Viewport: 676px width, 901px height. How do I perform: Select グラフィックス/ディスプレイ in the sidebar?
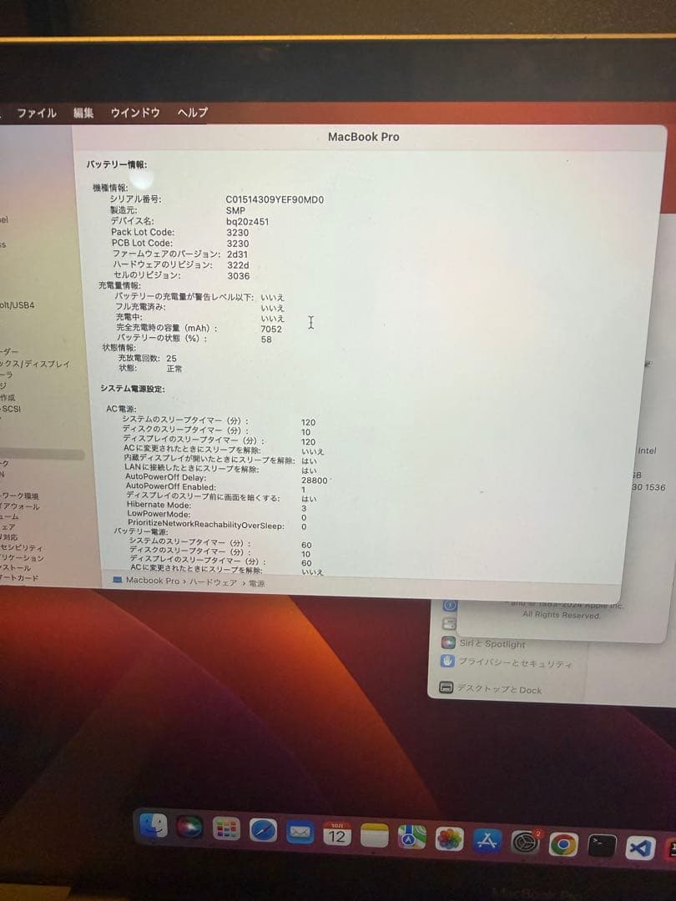(x=33, y=364)
